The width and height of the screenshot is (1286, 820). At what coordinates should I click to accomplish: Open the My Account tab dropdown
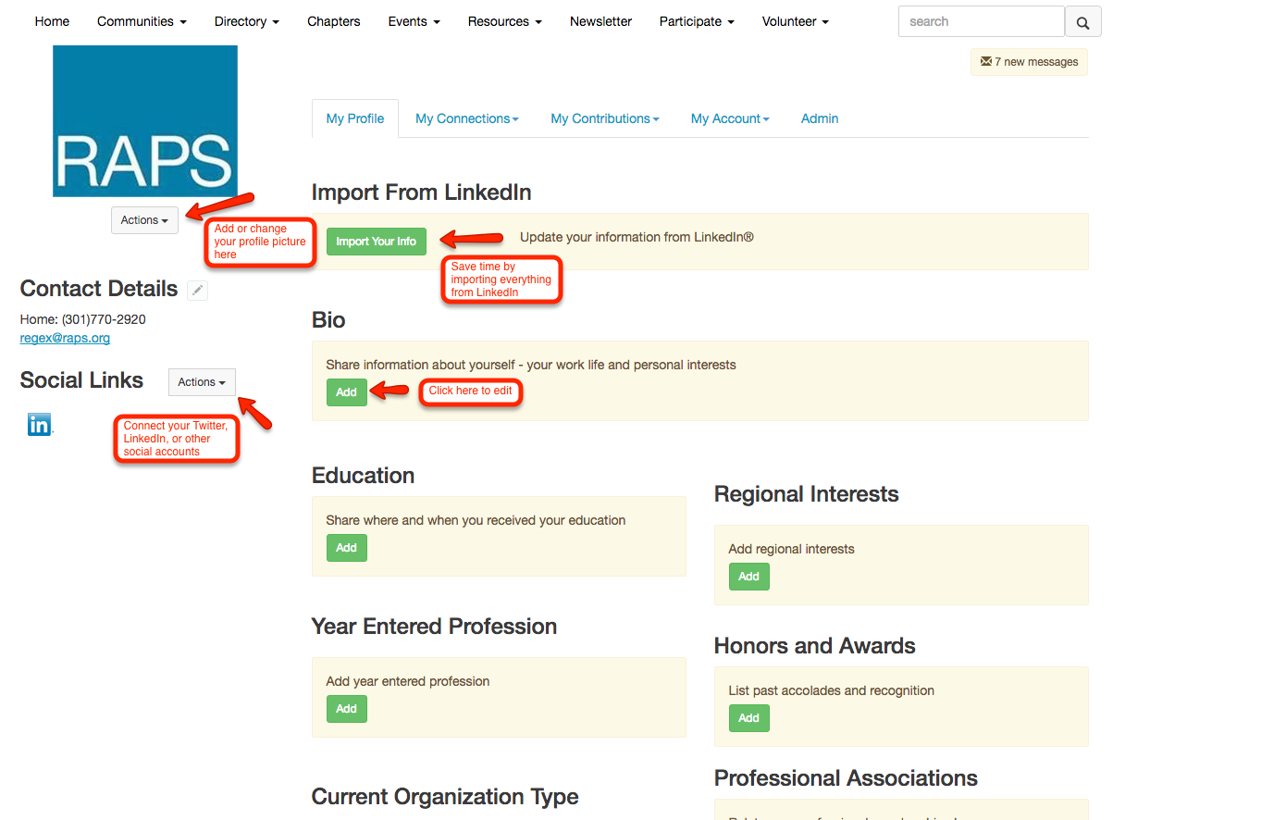730,118
